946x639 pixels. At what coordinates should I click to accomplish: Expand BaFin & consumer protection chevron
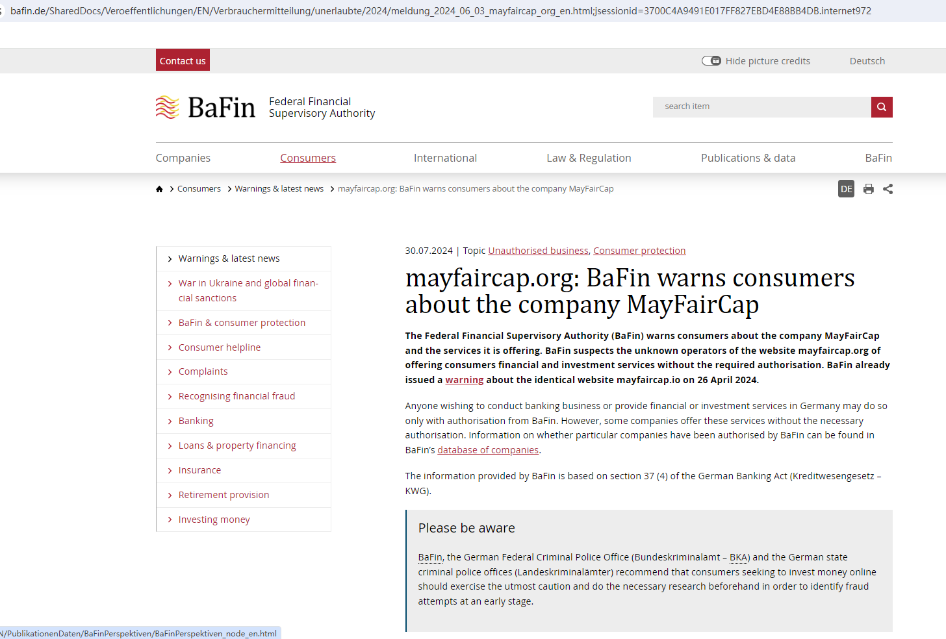point(170,323)
